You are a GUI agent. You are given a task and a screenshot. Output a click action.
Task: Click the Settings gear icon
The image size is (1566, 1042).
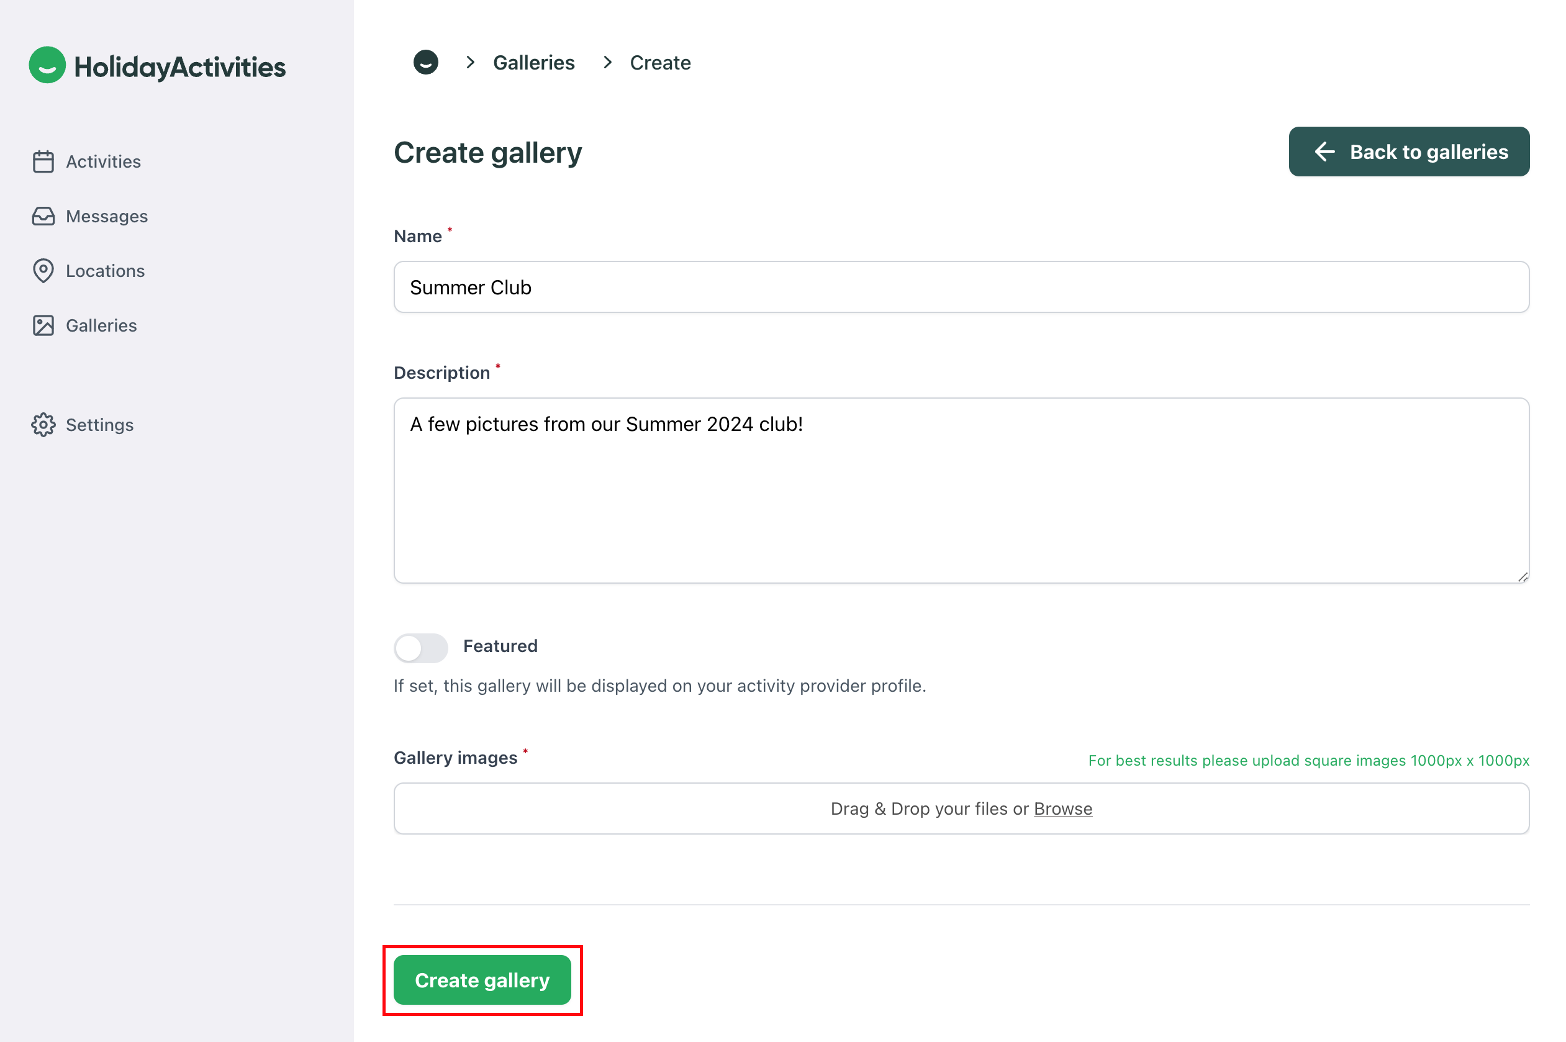43,425
